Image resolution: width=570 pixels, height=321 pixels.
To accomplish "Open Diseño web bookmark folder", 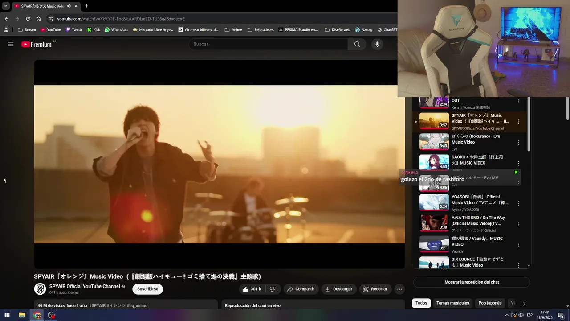I will pos(337,30).
